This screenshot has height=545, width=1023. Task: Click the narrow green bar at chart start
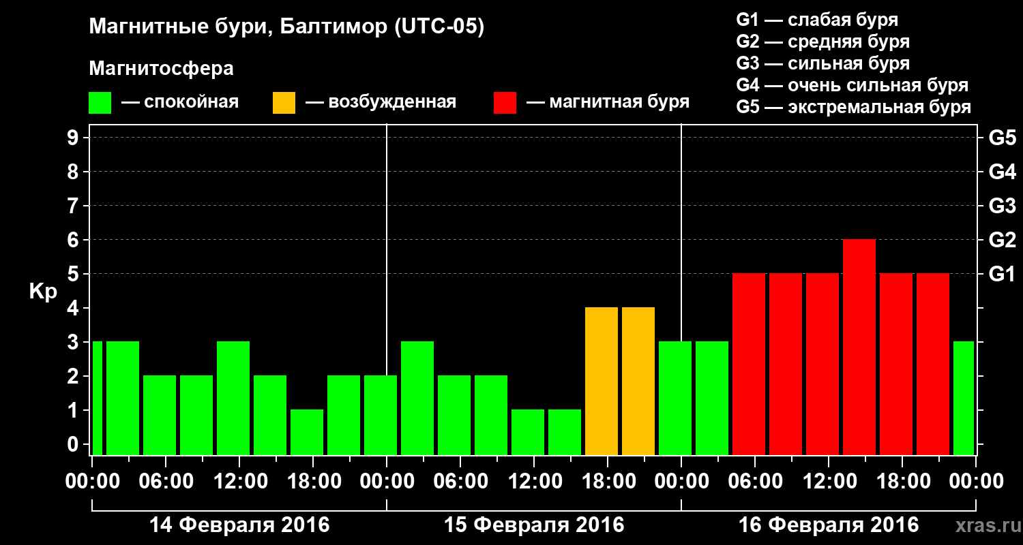97,398
